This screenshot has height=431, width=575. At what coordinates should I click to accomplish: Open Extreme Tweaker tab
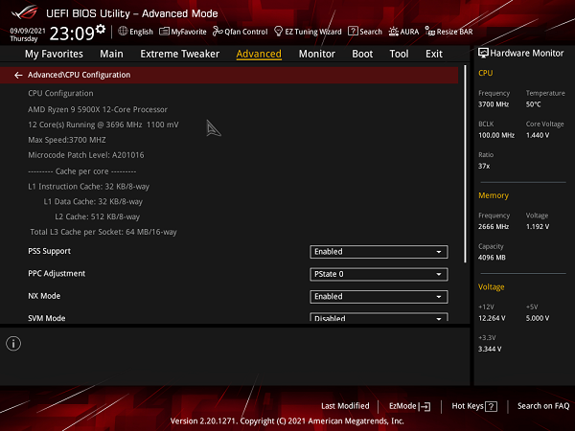[180, 54]
